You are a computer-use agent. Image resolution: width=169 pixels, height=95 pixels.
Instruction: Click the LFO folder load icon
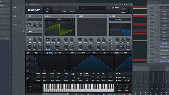pos(73,74)
